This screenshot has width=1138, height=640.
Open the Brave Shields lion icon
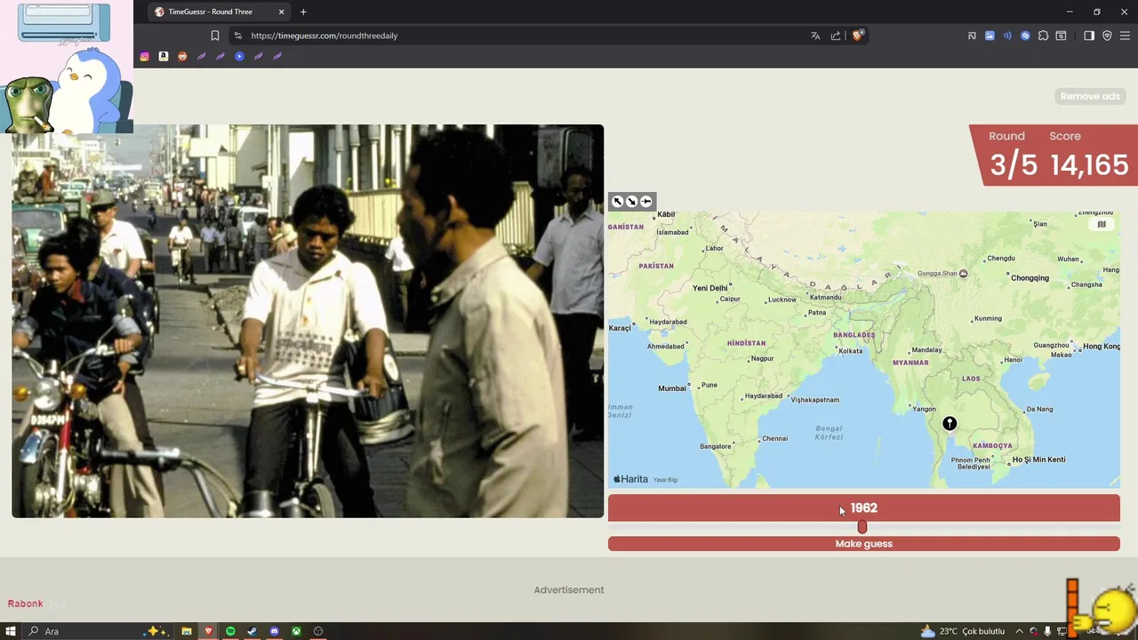(x=858, y=36)
